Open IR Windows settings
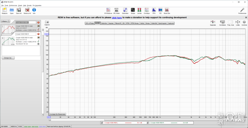248x128 pixels. click(x=108, y=11)
